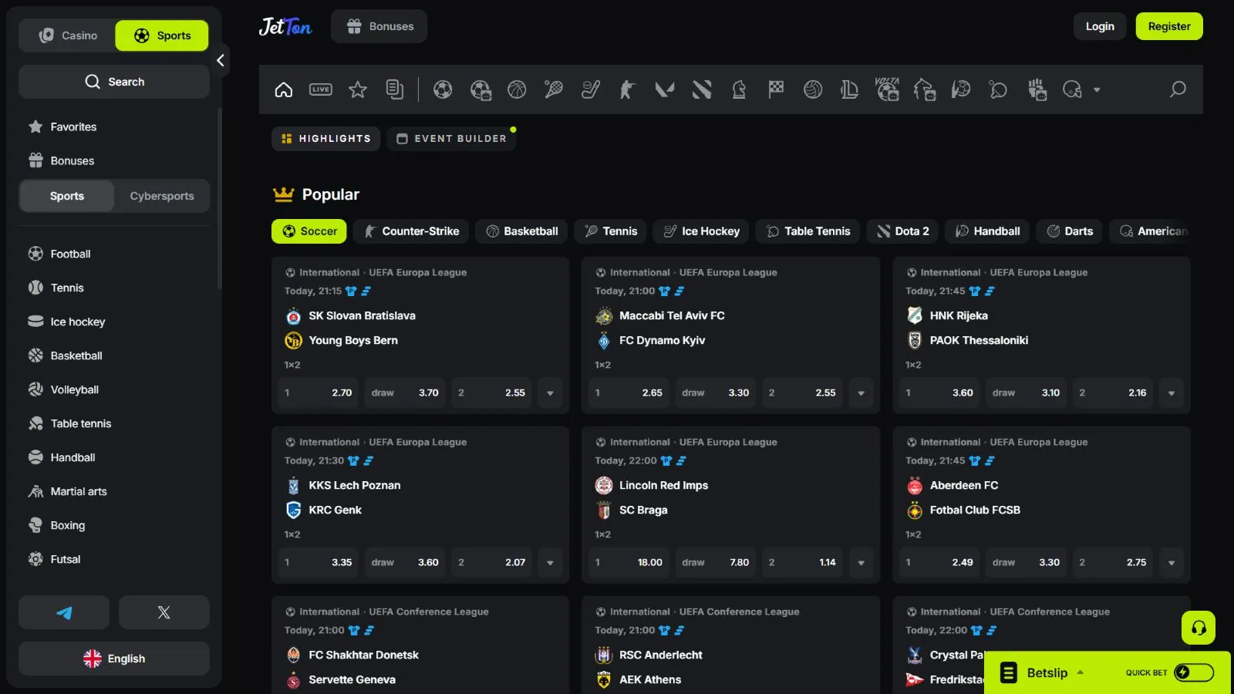Select the basketball icon in sports toolbar

click(x=517, y=89)
